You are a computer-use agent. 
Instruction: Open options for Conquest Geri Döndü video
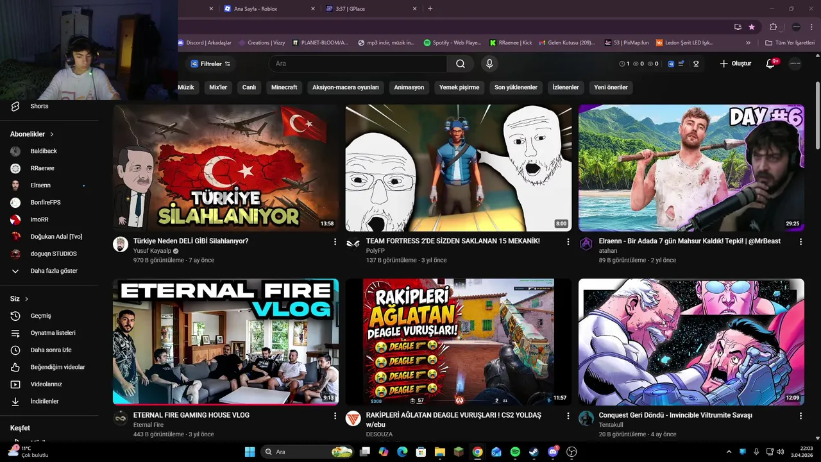(x=800, y=416)
